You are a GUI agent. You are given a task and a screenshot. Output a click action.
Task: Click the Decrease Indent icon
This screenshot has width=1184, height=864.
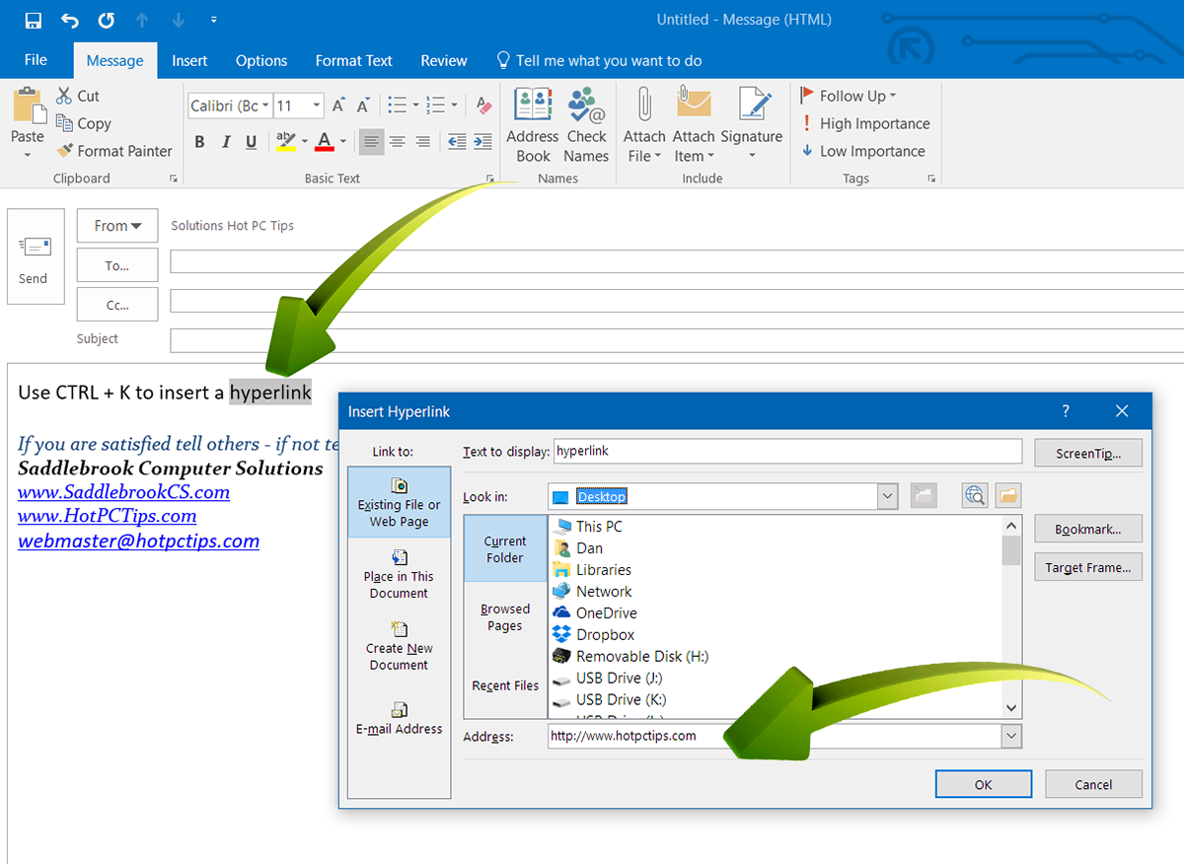457,142
